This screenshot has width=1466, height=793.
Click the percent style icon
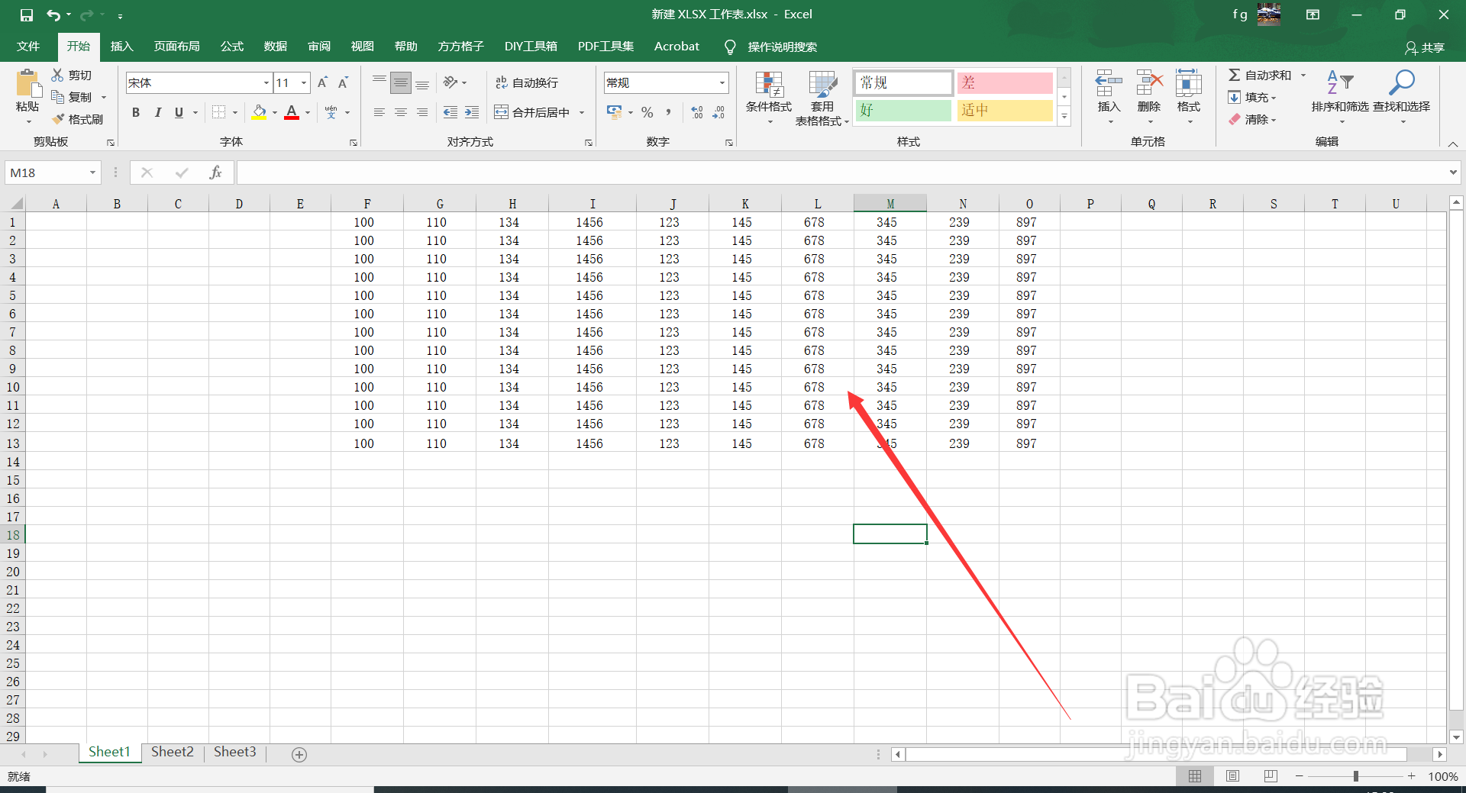point(647,112)
